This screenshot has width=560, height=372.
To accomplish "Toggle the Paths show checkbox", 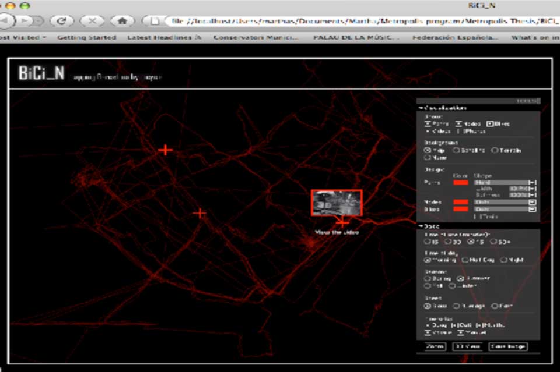I will click(428, 123).
